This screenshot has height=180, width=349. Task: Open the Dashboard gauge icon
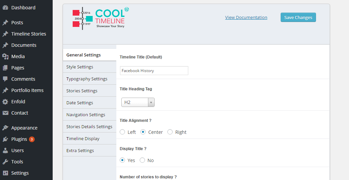[5, 8]
